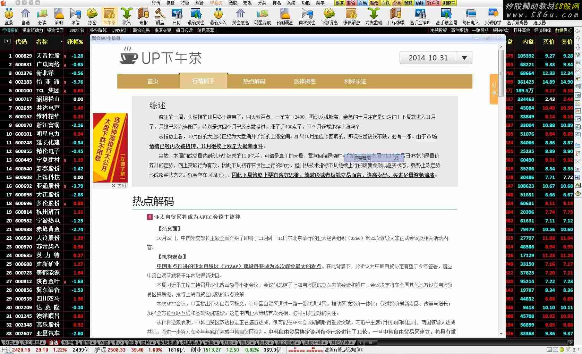Screen dimensions: 582x354
Task: Open the 自选 toolbar icon
Action: click(x=25, y=16)
